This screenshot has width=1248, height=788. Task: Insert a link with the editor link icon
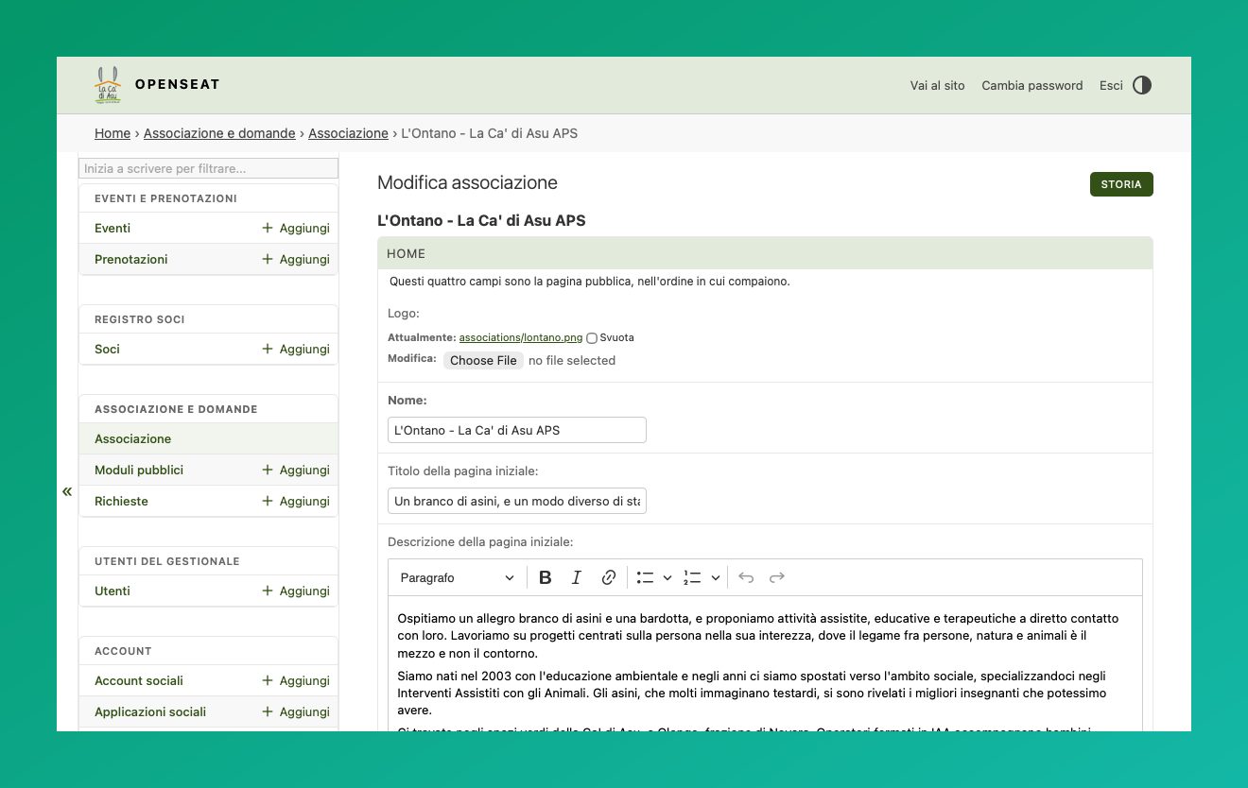(x=609, y=577)
